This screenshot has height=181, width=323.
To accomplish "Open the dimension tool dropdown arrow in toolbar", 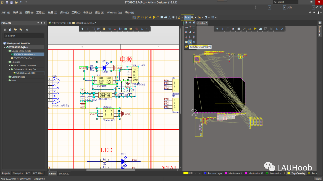I will (202, 18).
